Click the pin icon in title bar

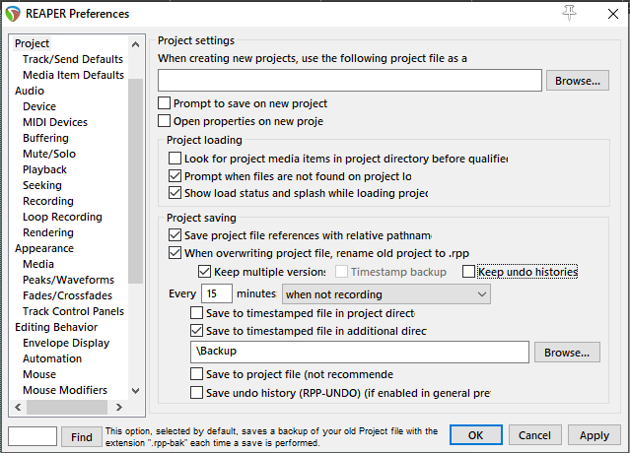coord(568,11)
